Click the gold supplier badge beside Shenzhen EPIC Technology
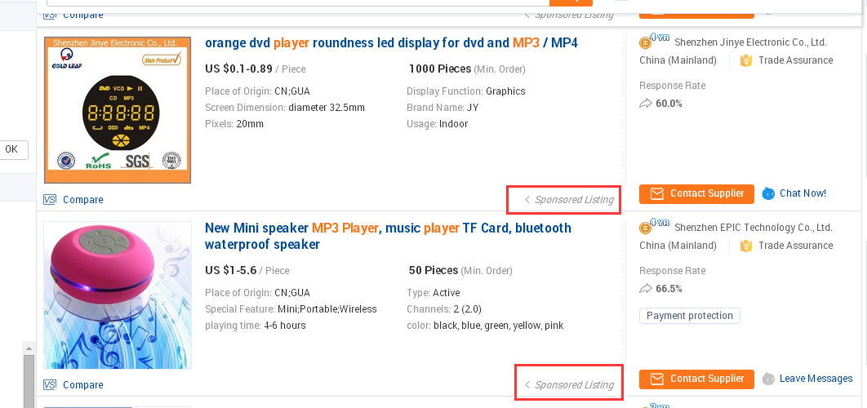 (645, 228)
